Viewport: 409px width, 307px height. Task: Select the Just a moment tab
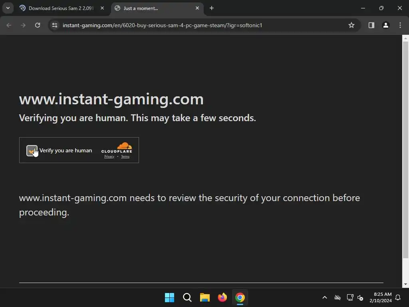tap(157, 8)
